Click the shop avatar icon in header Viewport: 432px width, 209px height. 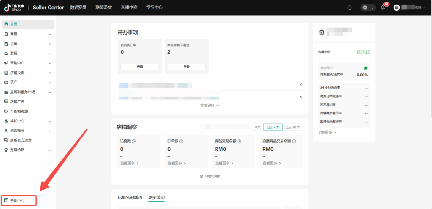coord(397,8)
